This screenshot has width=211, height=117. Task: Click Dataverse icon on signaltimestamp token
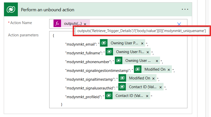tap(123, 78)
